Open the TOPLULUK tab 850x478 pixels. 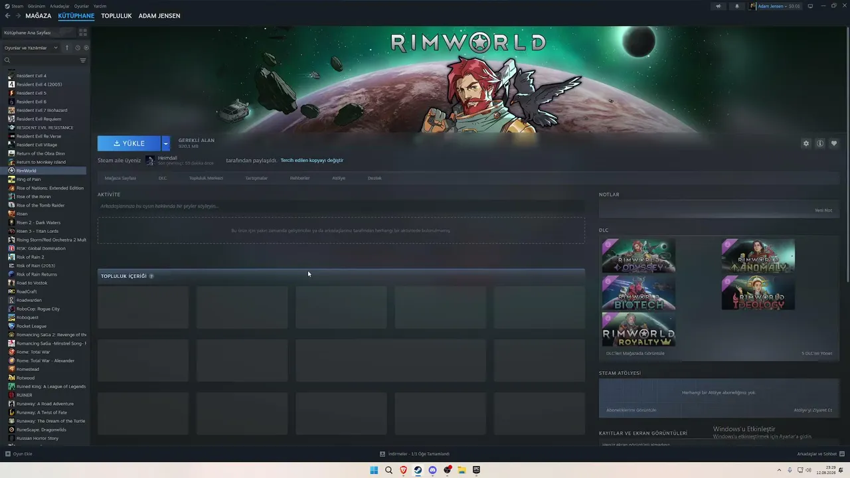pyautogui.click(x=116, y=16)
